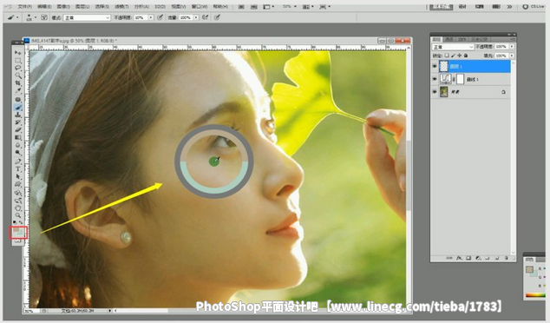Toggle the Brush panel icon in the options bar
The height and width of the screenshot is (323, 550).
click(x=44, y=17)
